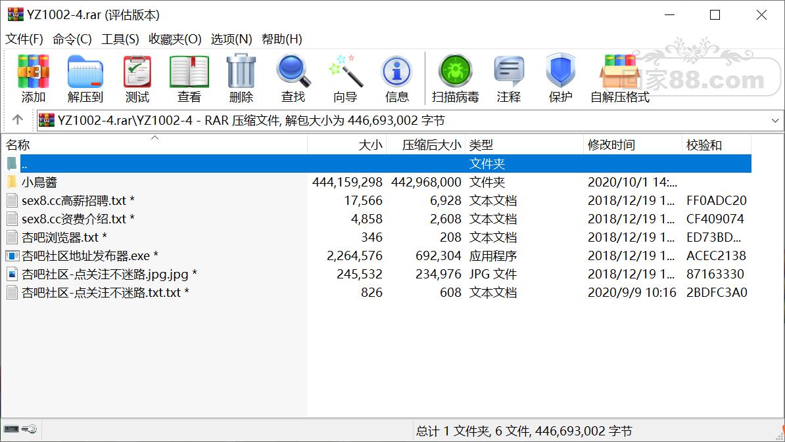Sort by Name (名称) column header
The width and height of the screenshot is (785, 442).
(x=155, y=144)
